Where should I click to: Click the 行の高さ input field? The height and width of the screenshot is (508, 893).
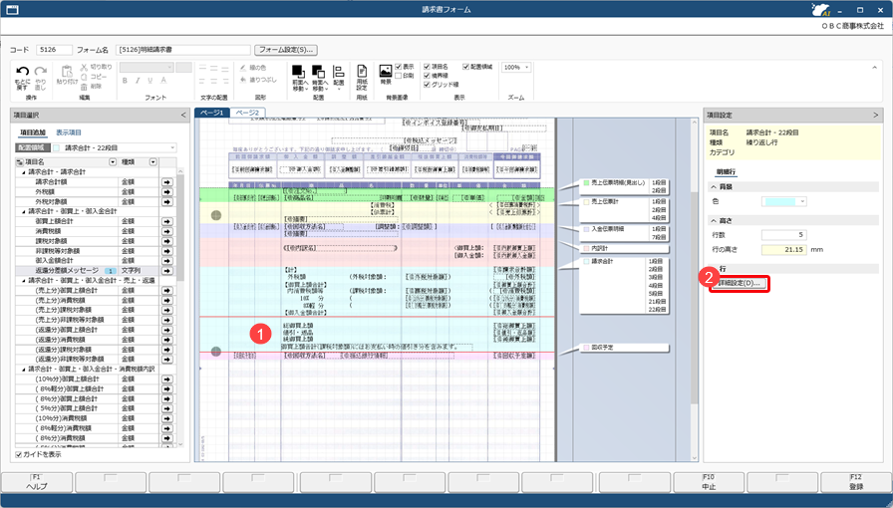(784, 249)
